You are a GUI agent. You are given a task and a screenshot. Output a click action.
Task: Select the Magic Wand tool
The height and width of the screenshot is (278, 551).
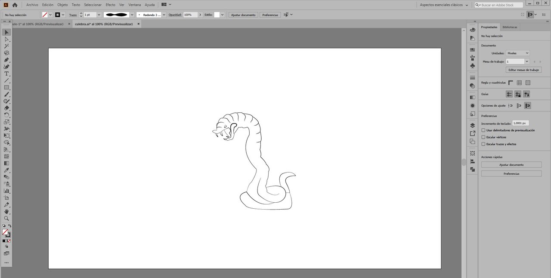click(x=6, y=46)
